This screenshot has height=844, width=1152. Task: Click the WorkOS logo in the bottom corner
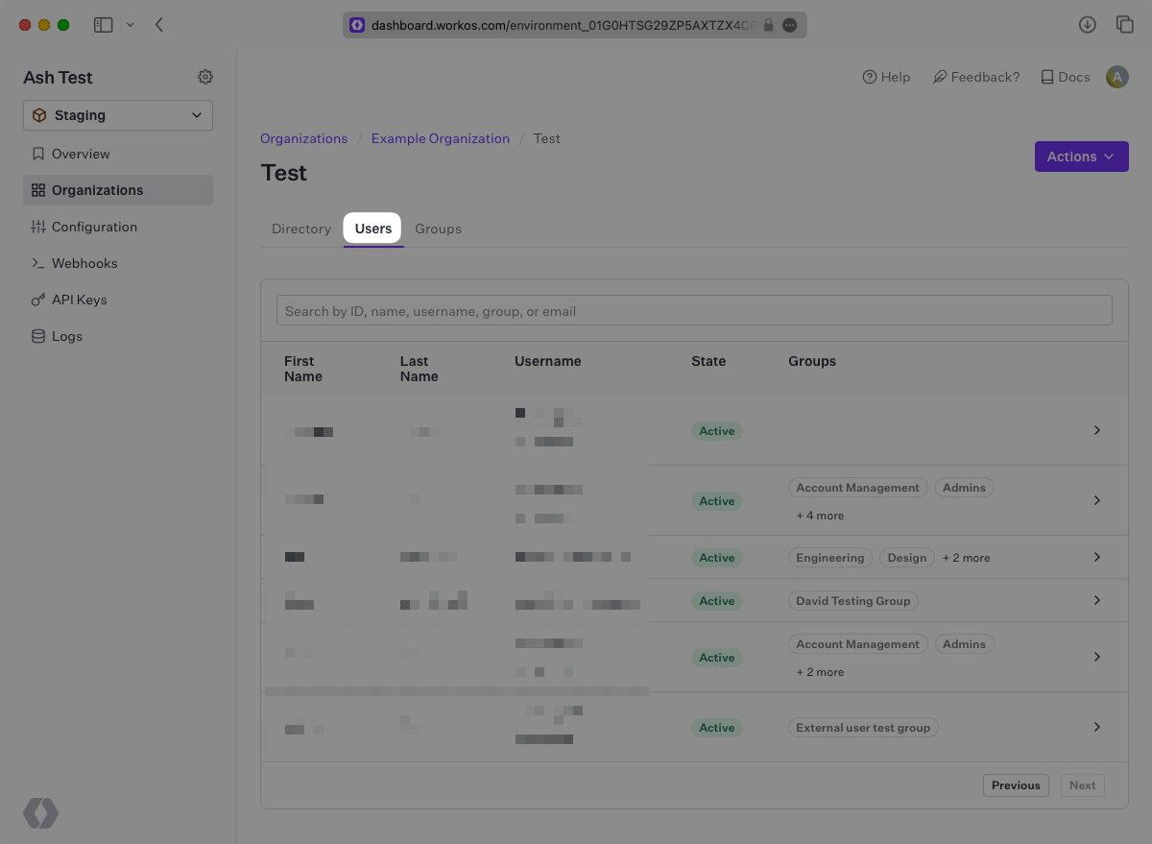click(x=40, y=813)
